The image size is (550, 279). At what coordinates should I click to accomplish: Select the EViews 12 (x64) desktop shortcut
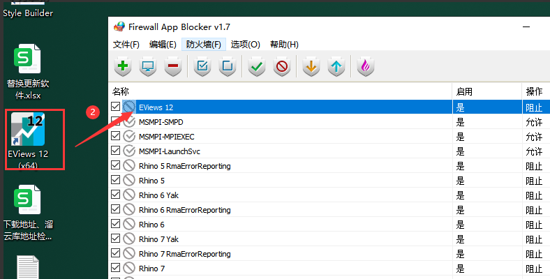[28, 140]
